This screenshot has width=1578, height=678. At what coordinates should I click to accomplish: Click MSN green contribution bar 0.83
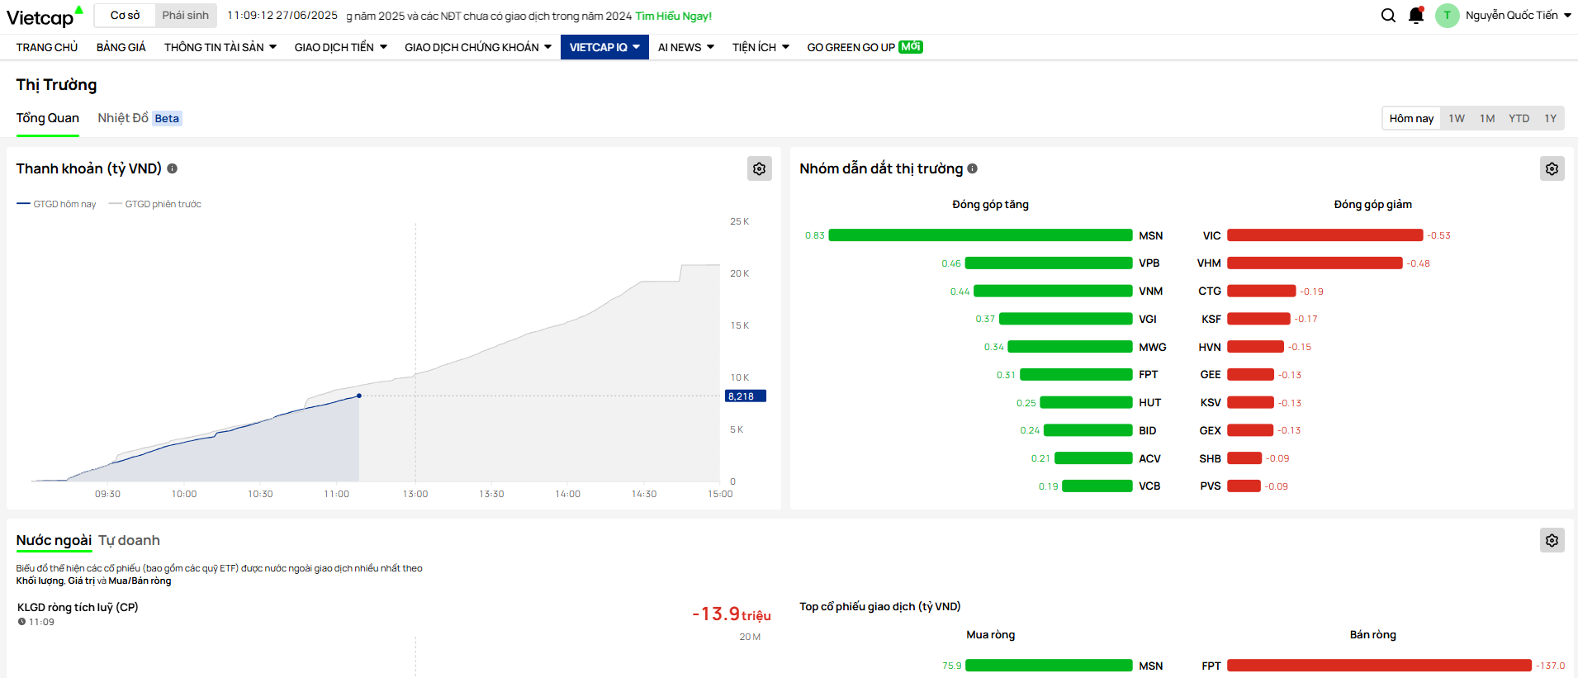980,235
